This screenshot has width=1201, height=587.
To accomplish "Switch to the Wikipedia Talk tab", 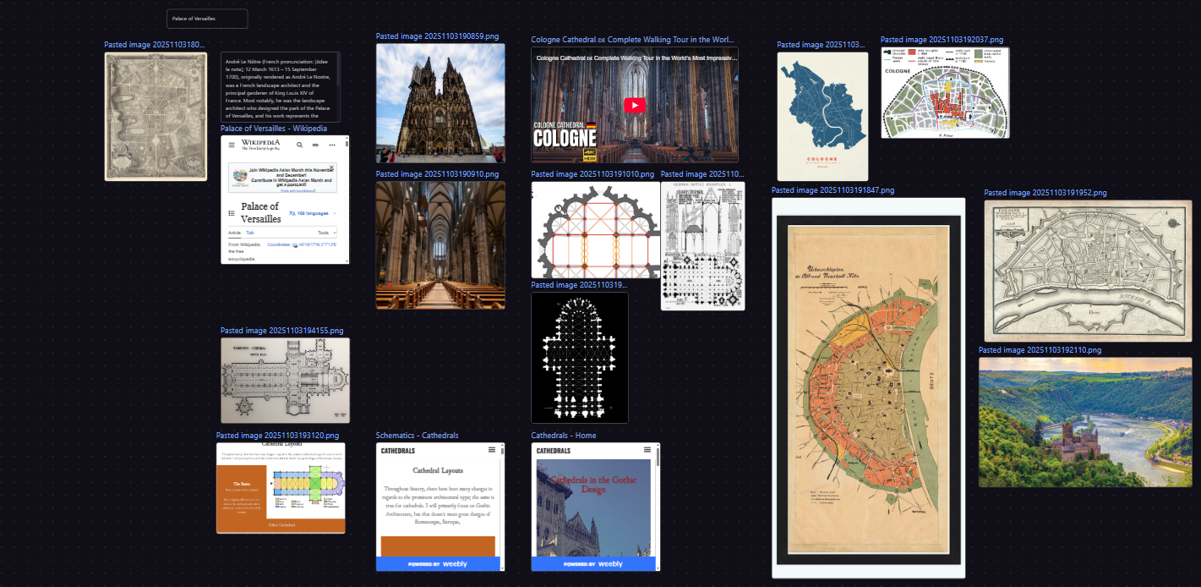I will pyautogui.click(x=250, y=233).
